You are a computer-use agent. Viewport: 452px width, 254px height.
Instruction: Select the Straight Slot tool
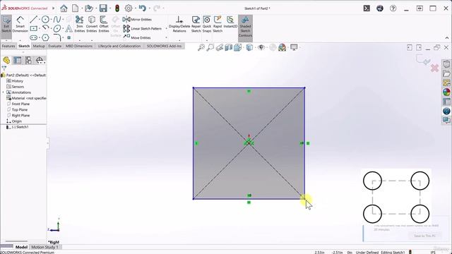(x=34, y=37)
